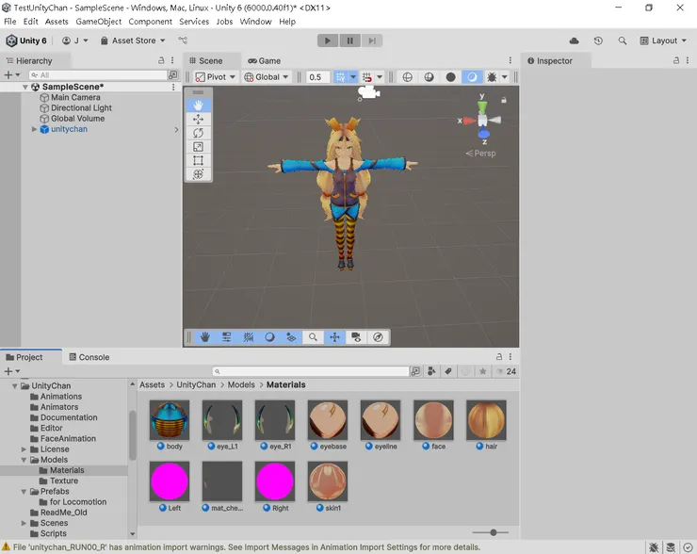This screenshot has width=697, height=554.
Task: Toggle the Inspector panel lock
Action: coord(676,60)
